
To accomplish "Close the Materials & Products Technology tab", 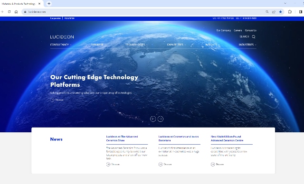I will coord(39,3).
